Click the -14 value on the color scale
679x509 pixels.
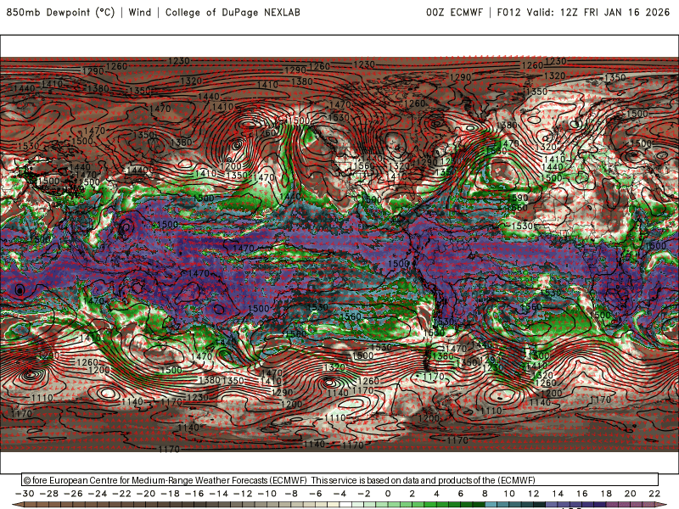tap(219, 494)
